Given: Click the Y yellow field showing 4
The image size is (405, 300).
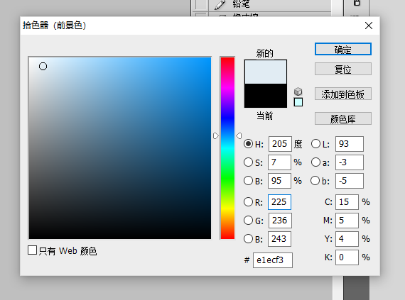Looking at the screenshot, I should (x=347, y=239).
